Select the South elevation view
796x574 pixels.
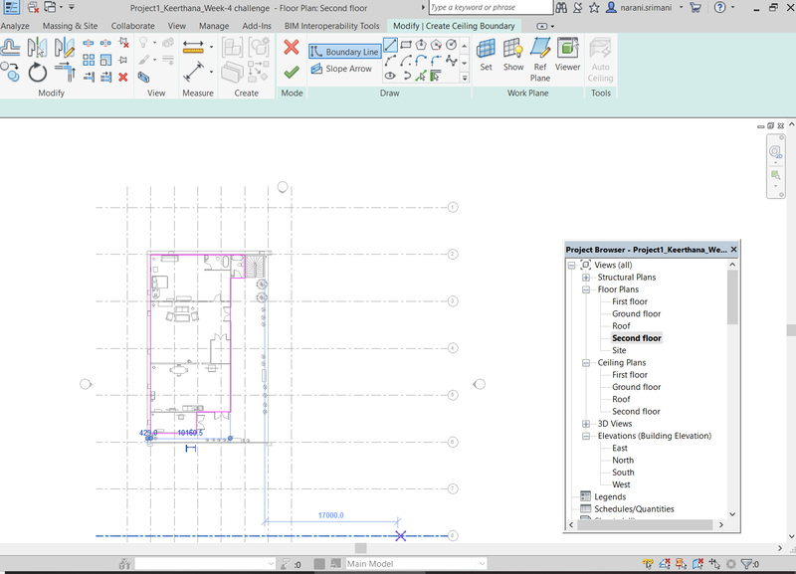coord(621,472)
